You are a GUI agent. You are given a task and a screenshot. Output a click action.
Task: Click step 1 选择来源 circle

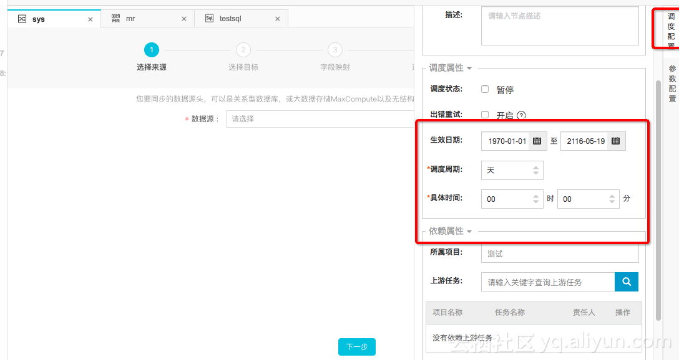(x=152, y=50)
